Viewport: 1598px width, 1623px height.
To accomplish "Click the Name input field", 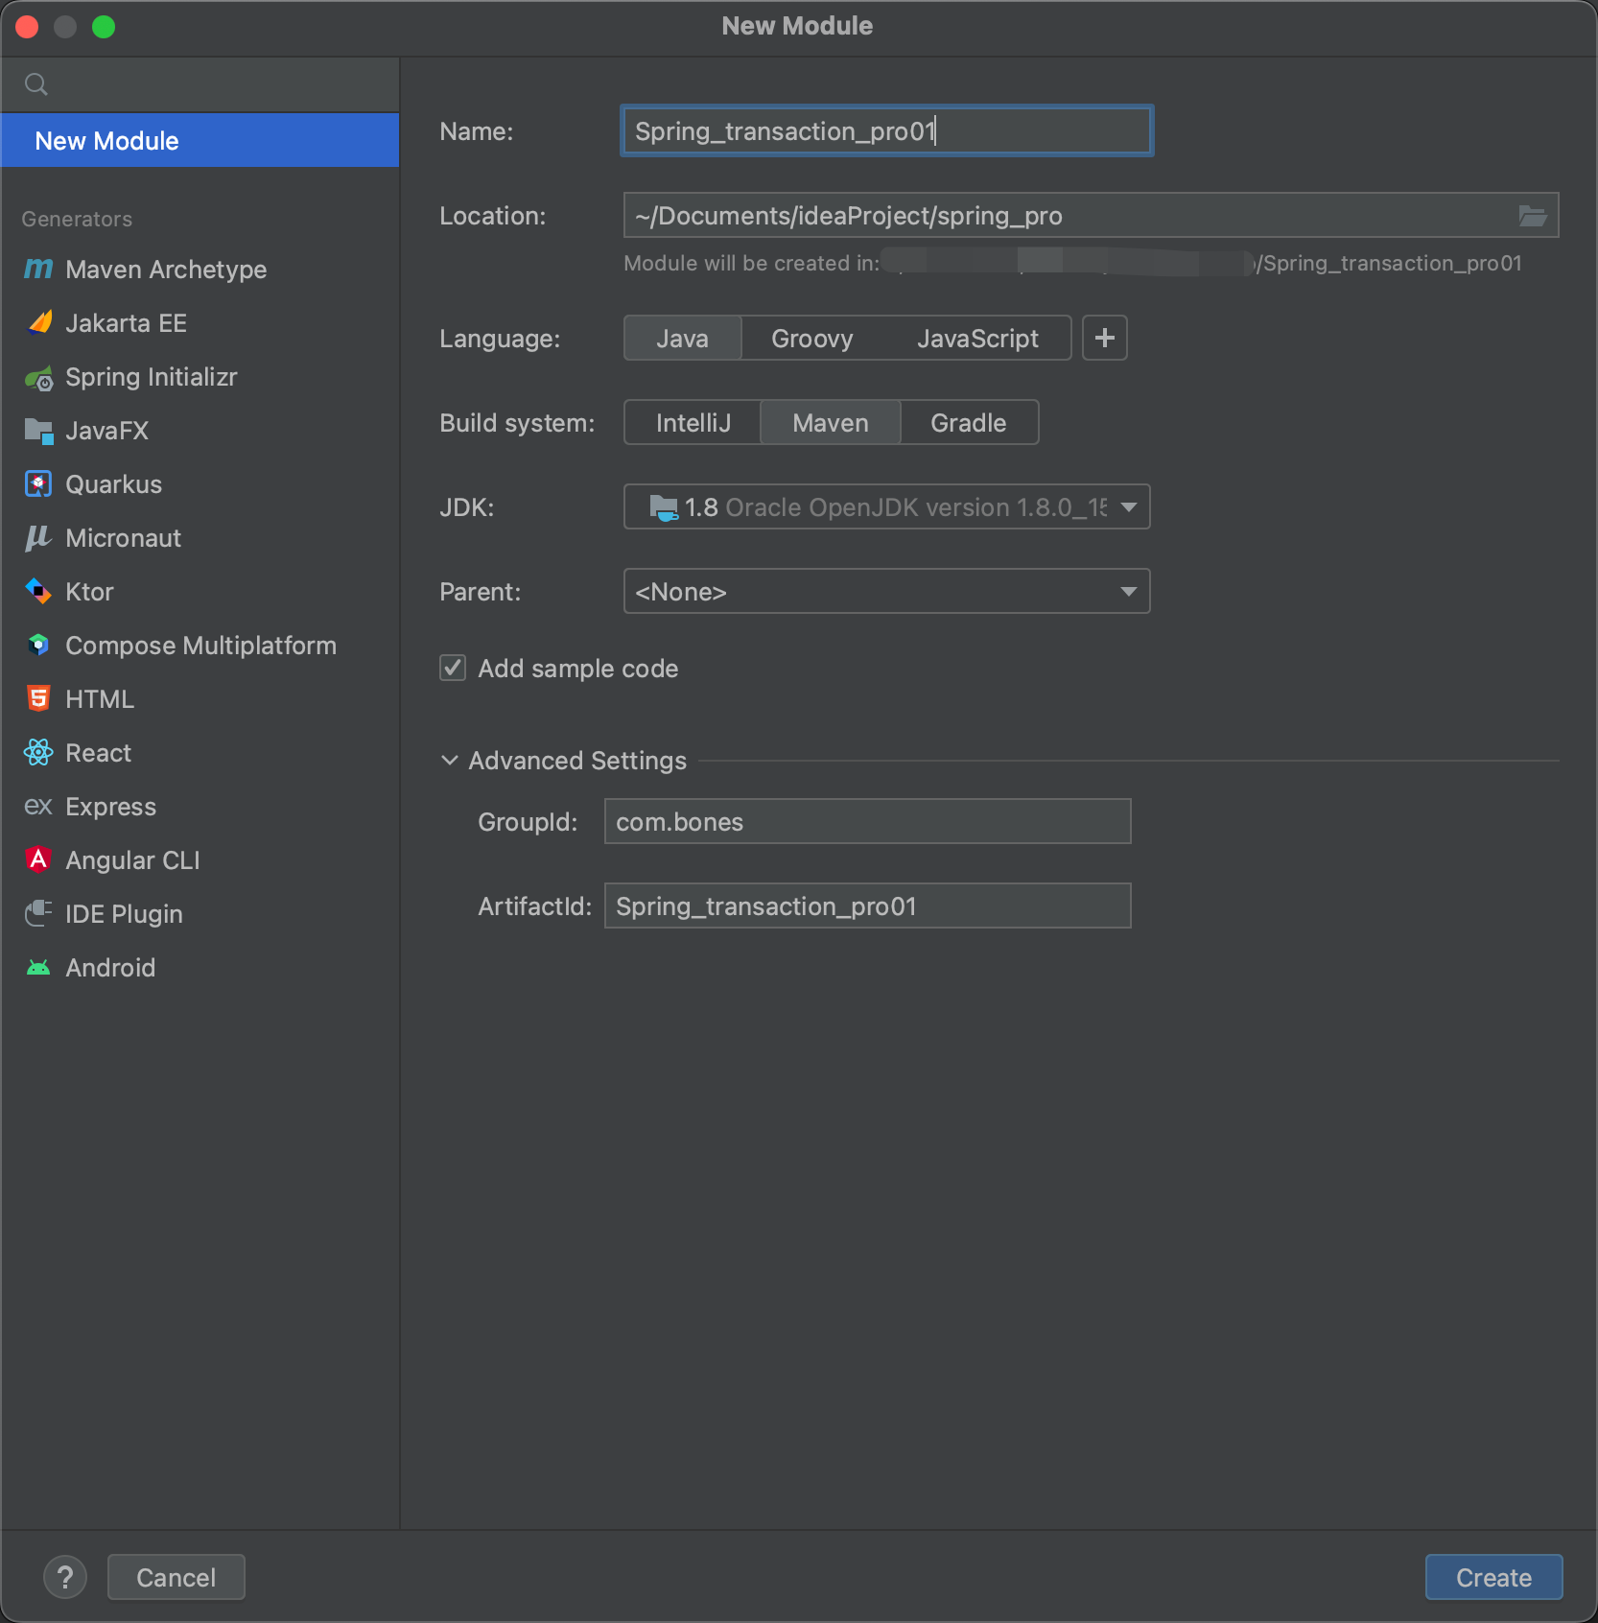I will coord(887,131).
